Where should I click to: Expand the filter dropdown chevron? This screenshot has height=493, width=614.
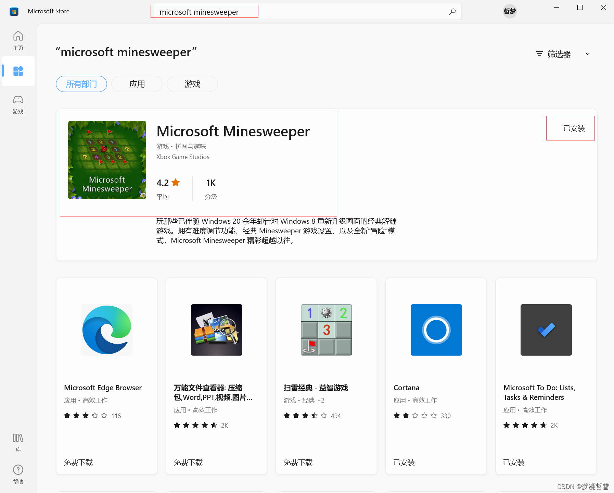tap(588, 54)
